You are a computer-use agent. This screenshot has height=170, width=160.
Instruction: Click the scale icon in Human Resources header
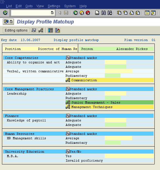[68, 133]
